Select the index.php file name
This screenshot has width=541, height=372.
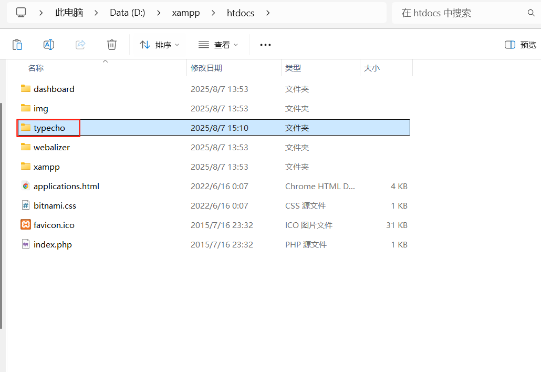[53, 245]
